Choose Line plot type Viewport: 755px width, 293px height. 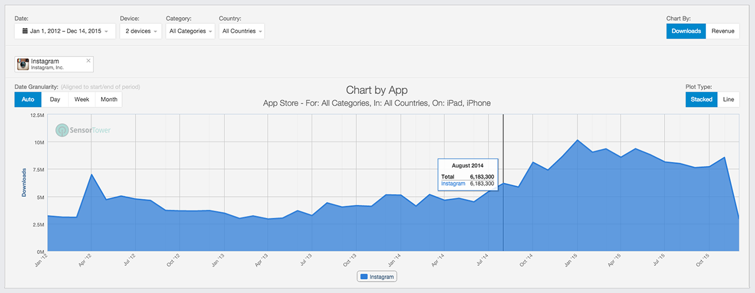pos(728,99)
